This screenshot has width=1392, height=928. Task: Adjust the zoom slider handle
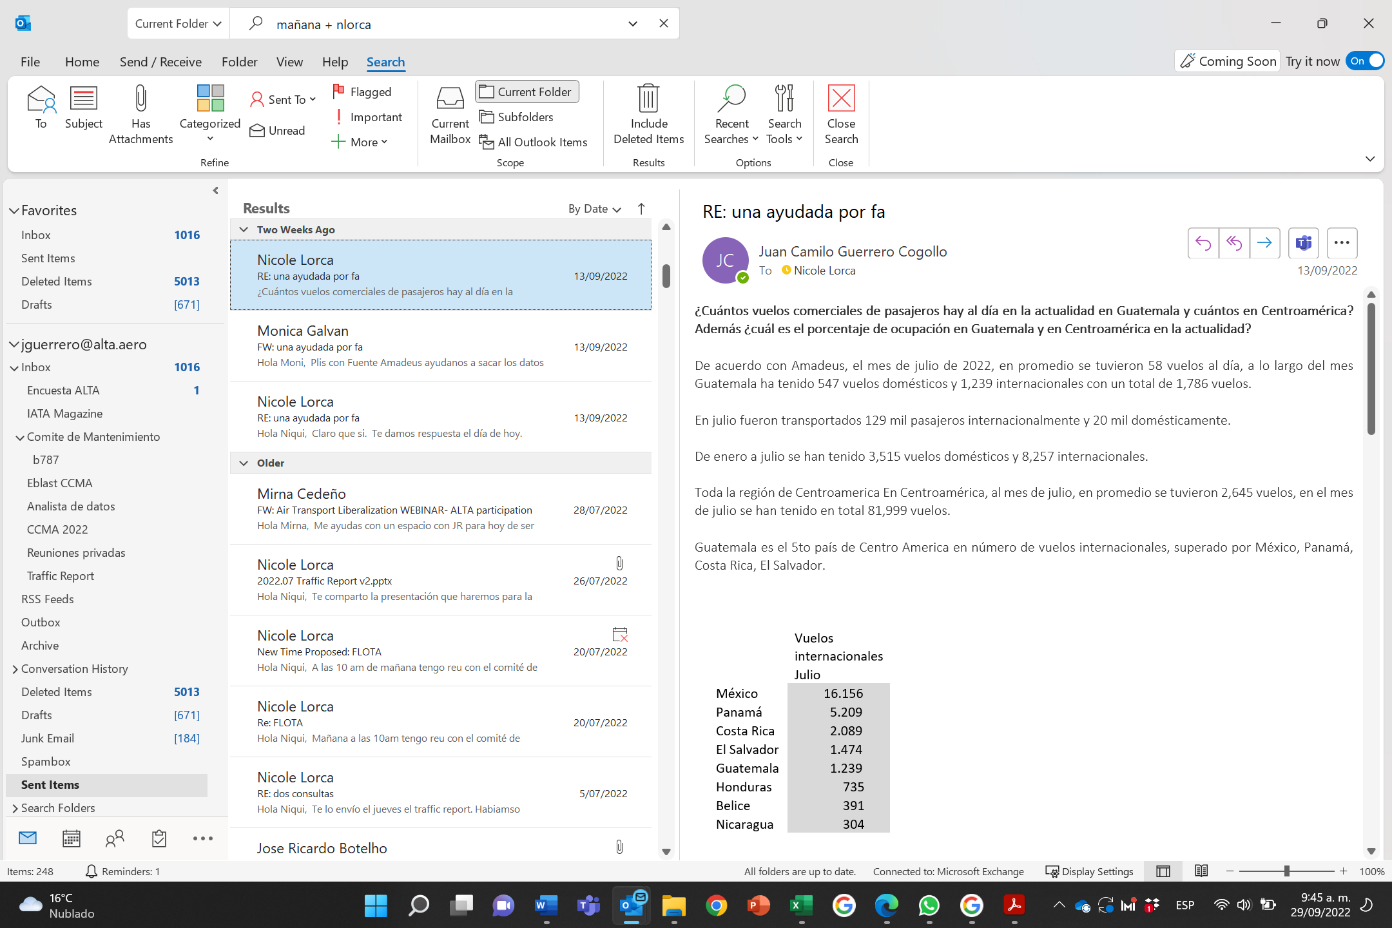tap(1286, 871)
